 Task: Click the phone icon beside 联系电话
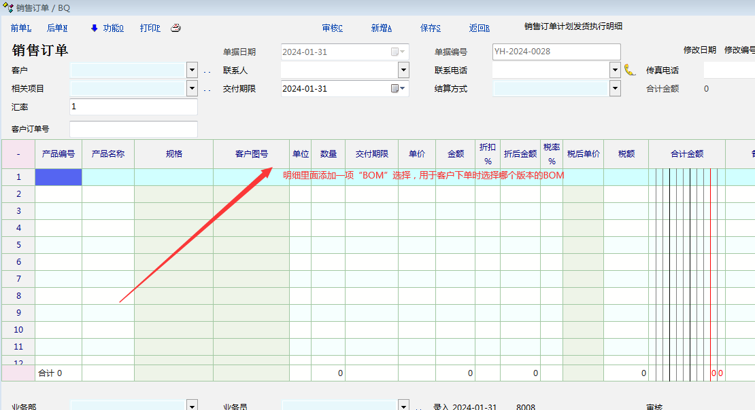630,70
